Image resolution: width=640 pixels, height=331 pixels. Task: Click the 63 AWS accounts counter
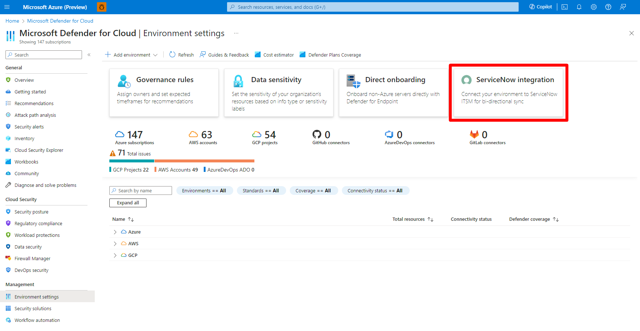[203, 138]
